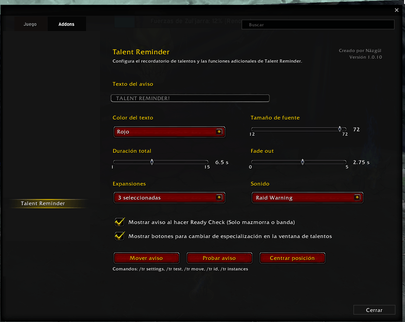Click the Fade out slider handle
Screen dimensions: 405x322
[x=302, y=162]
